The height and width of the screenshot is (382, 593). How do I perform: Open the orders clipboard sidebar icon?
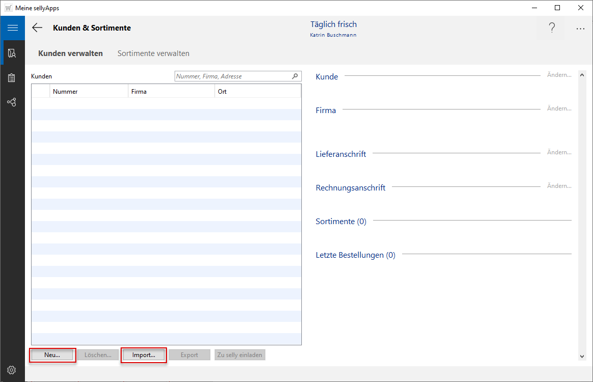coord(12,78)
